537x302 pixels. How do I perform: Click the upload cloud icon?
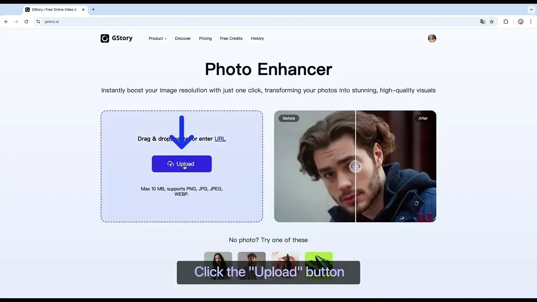click(x=170, y=164)
